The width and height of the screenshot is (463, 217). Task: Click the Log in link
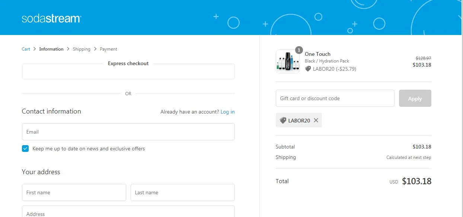227,112
